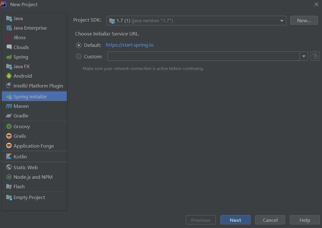Select the Default URL radio button
The height and width of the screenshot is (228, 322).
coord(78,45)
